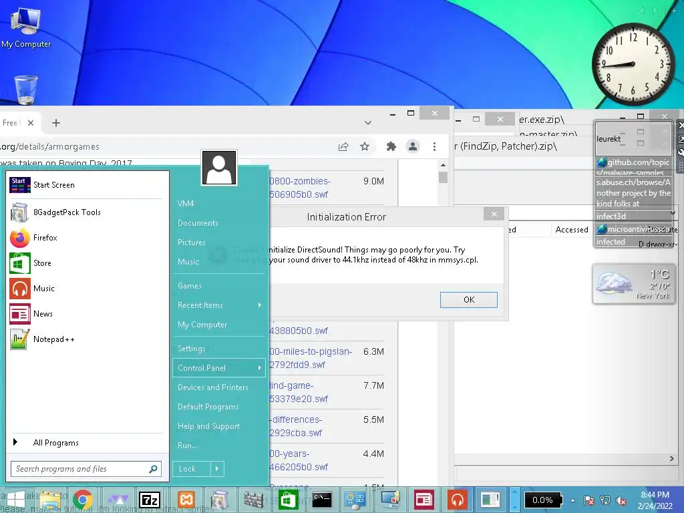Click the differences swf link

[296, 426]
